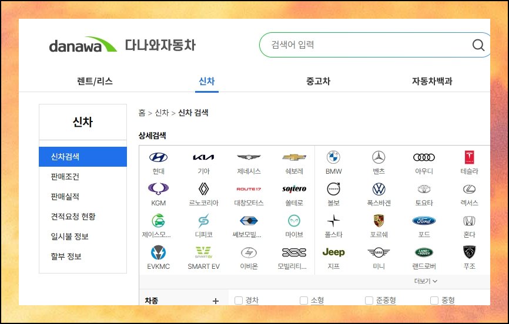The width and height of the screenshot is (509, 324).
Task: Tick the 중형 vehicle type checkbox
Action: tap(434, 301)
